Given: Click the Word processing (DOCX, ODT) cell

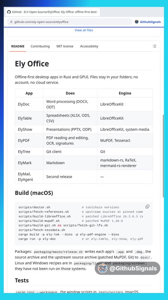Looking at the screenshot, I should [70, 104].
